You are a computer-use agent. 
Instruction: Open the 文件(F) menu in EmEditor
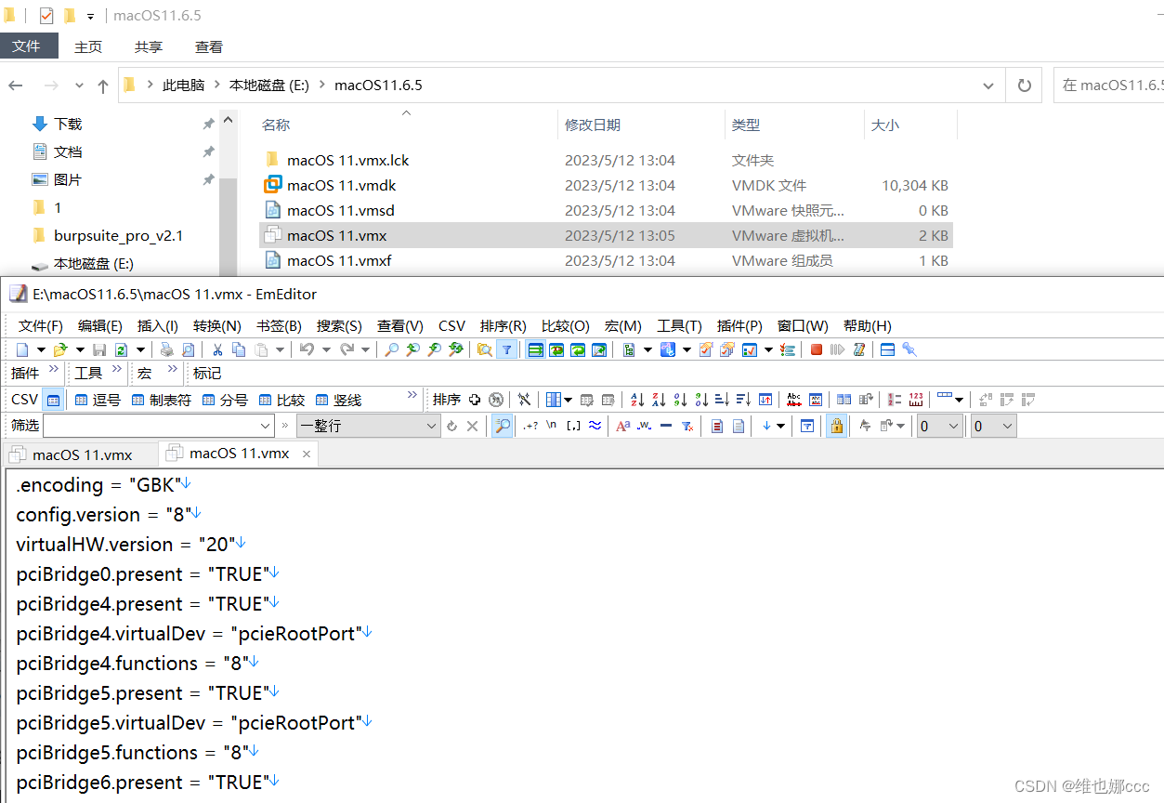point(41,325)
